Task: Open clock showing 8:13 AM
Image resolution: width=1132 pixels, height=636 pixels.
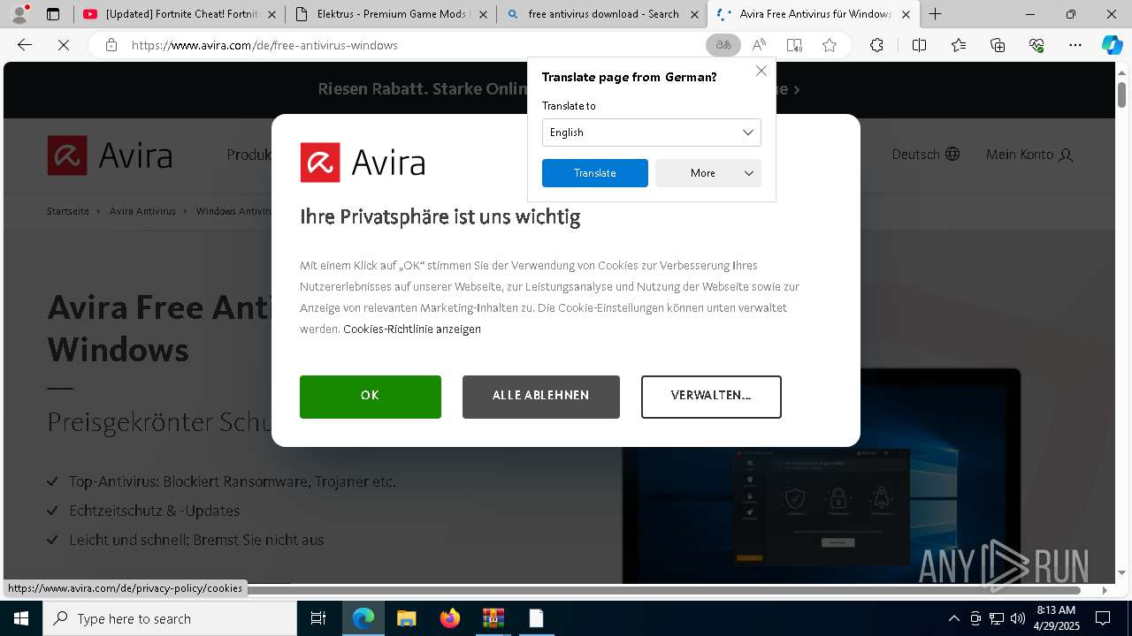Action: coord(1057,618)
